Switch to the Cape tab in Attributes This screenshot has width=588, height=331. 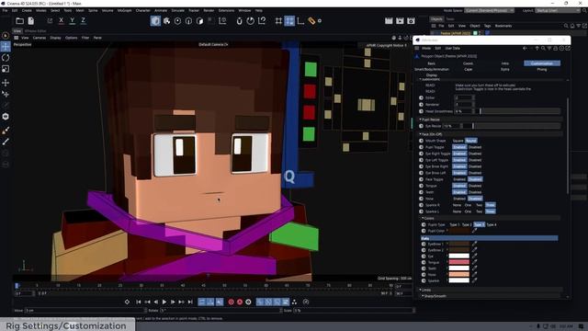point(468,70)
